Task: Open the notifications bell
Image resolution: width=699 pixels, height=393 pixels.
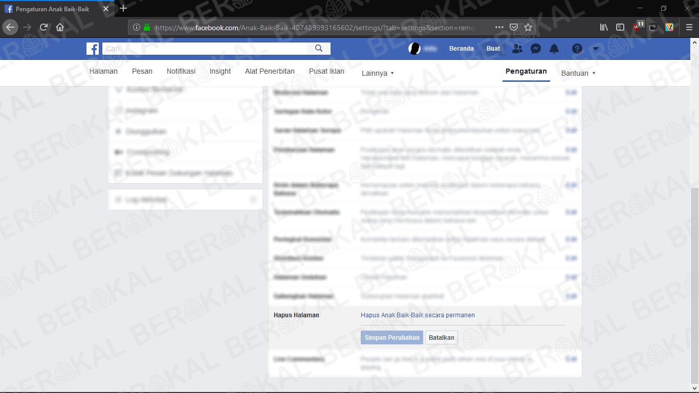Action: click(x=554, y=49)
